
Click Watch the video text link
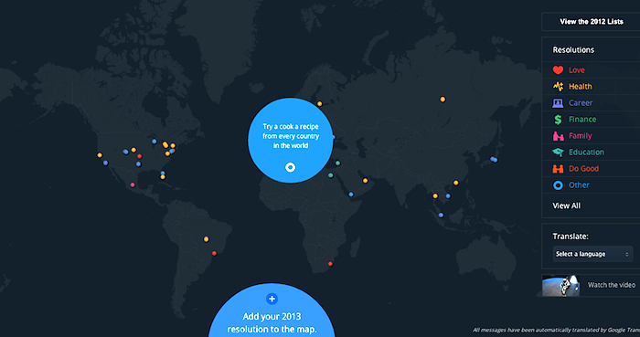pyautogui.click(x=612, y=285)
